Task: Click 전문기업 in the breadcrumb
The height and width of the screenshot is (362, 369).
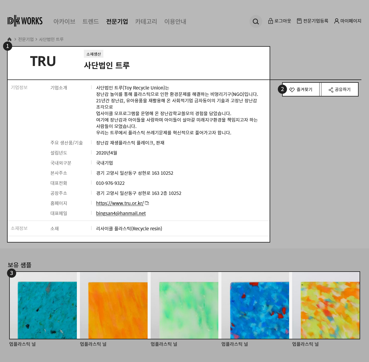Action: [x=26, y=39]
